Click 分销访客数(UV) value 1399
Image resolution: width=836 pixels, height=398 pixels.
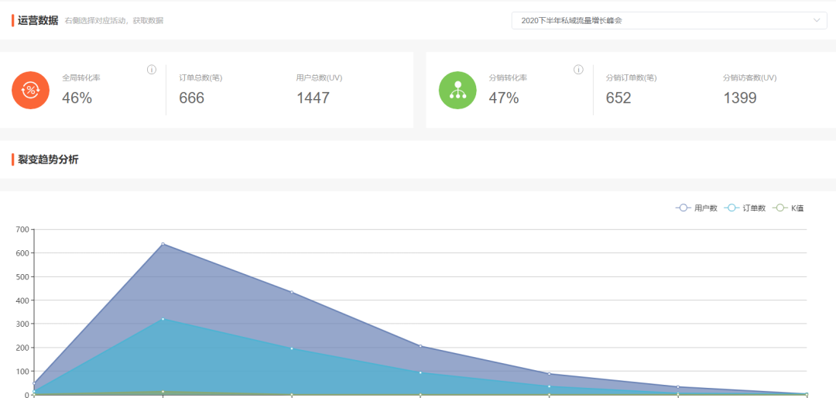click(740, 98)
